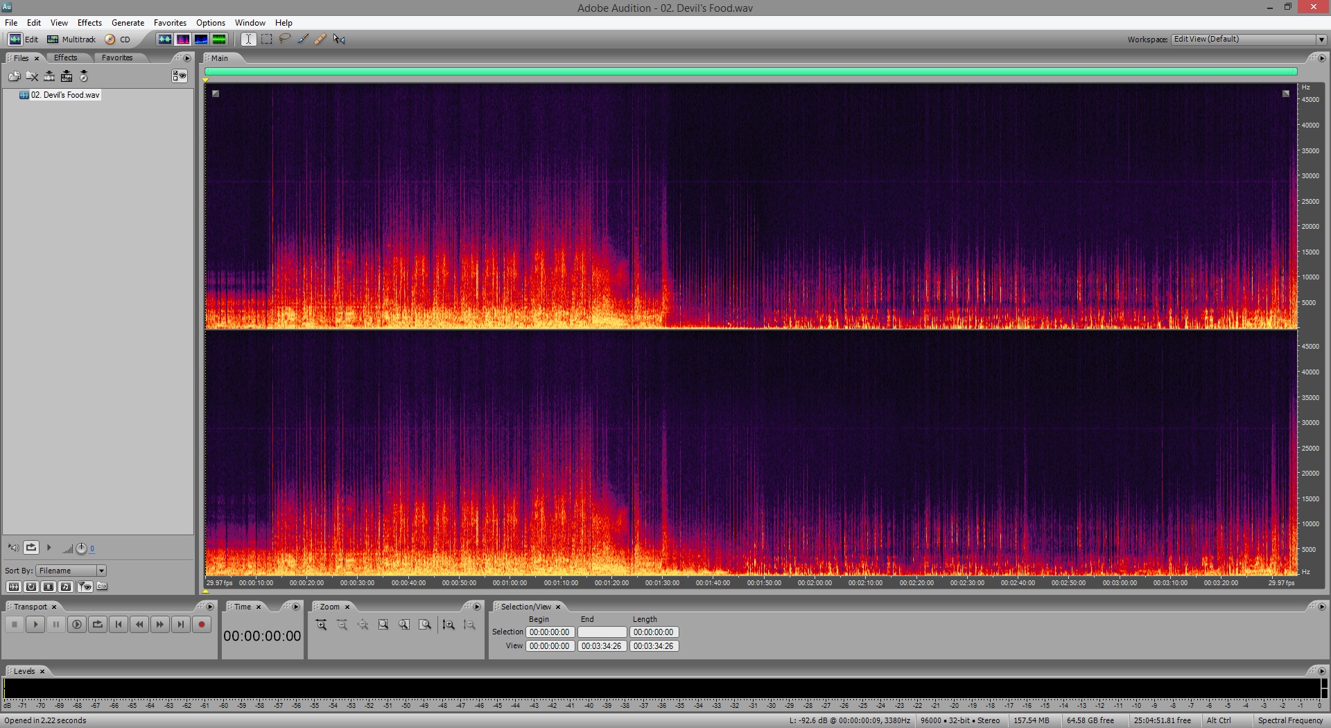Open the Selection/View panel options menu

[1321, 607]
